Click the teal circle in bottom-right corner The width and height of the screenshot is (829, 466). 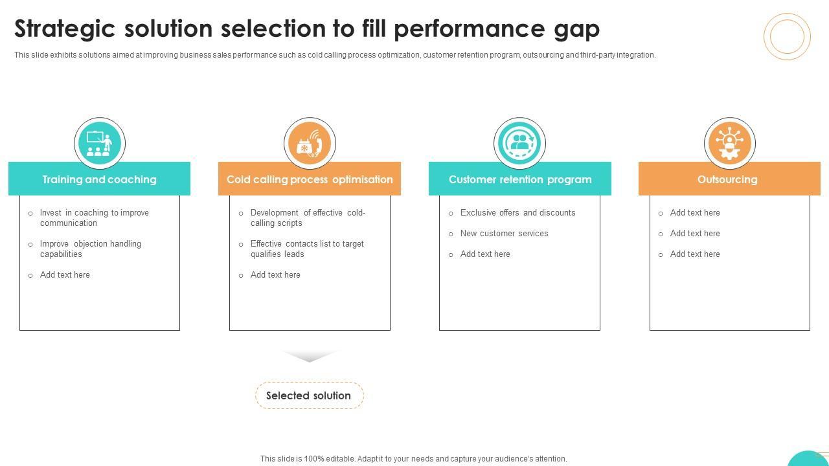point(808,459)
